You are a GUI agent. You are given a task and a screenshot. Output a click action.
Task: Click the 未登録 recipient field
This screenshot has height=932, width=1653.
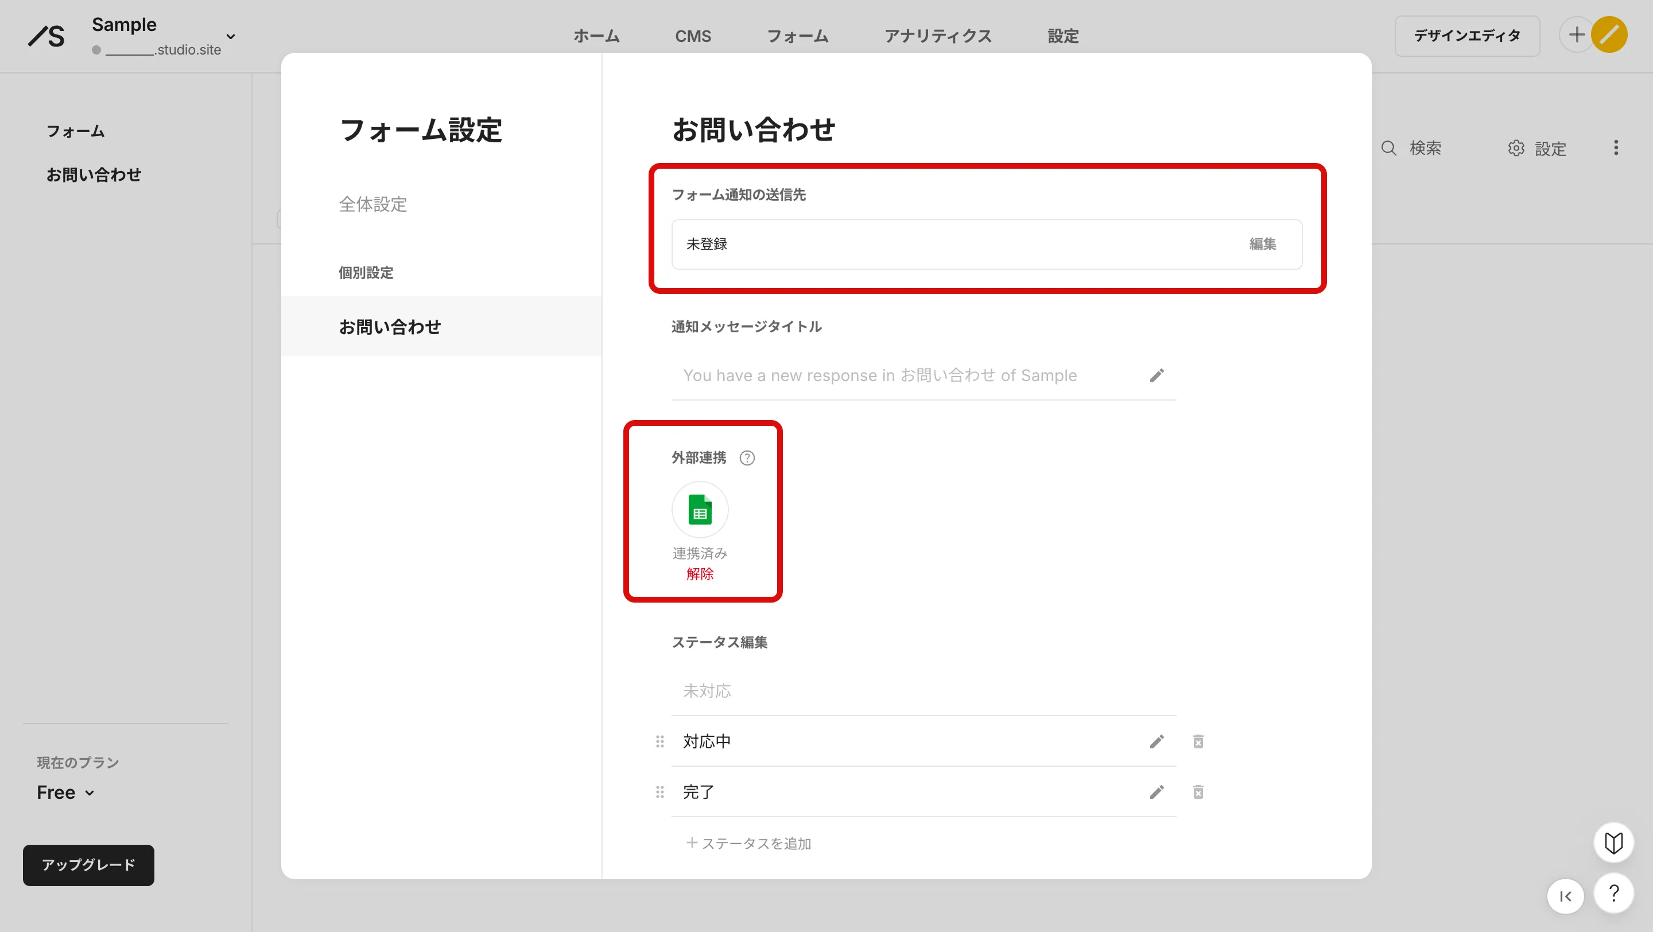986,244
